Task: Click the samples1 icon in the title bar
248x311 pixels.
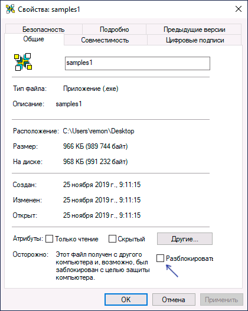Action: (x=10, y=9)
